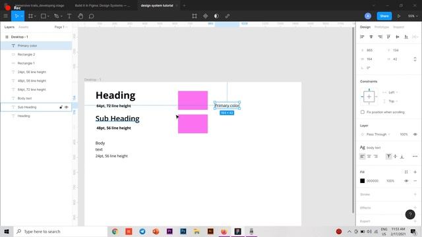Open the shape tools dropdown arrow
Viewport: 422px width, 237px height.
(48, 16)
